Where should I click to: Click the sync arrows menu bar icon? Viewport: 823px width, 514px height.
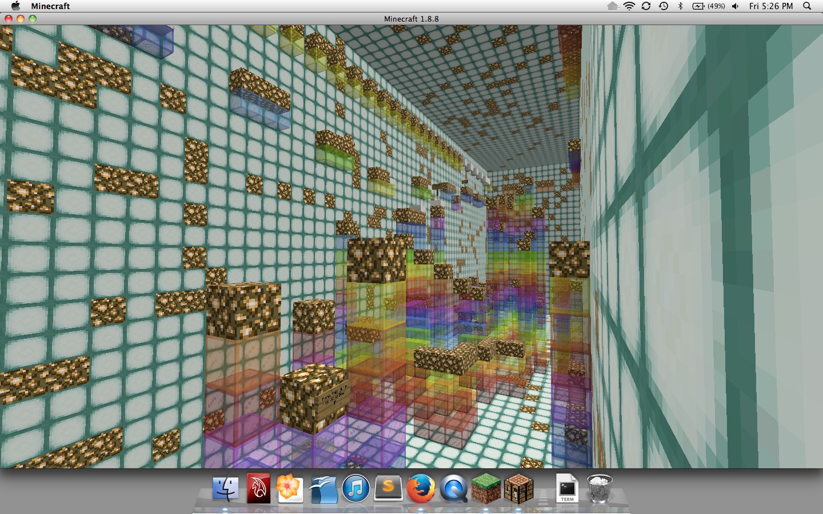tap(646, 6)
